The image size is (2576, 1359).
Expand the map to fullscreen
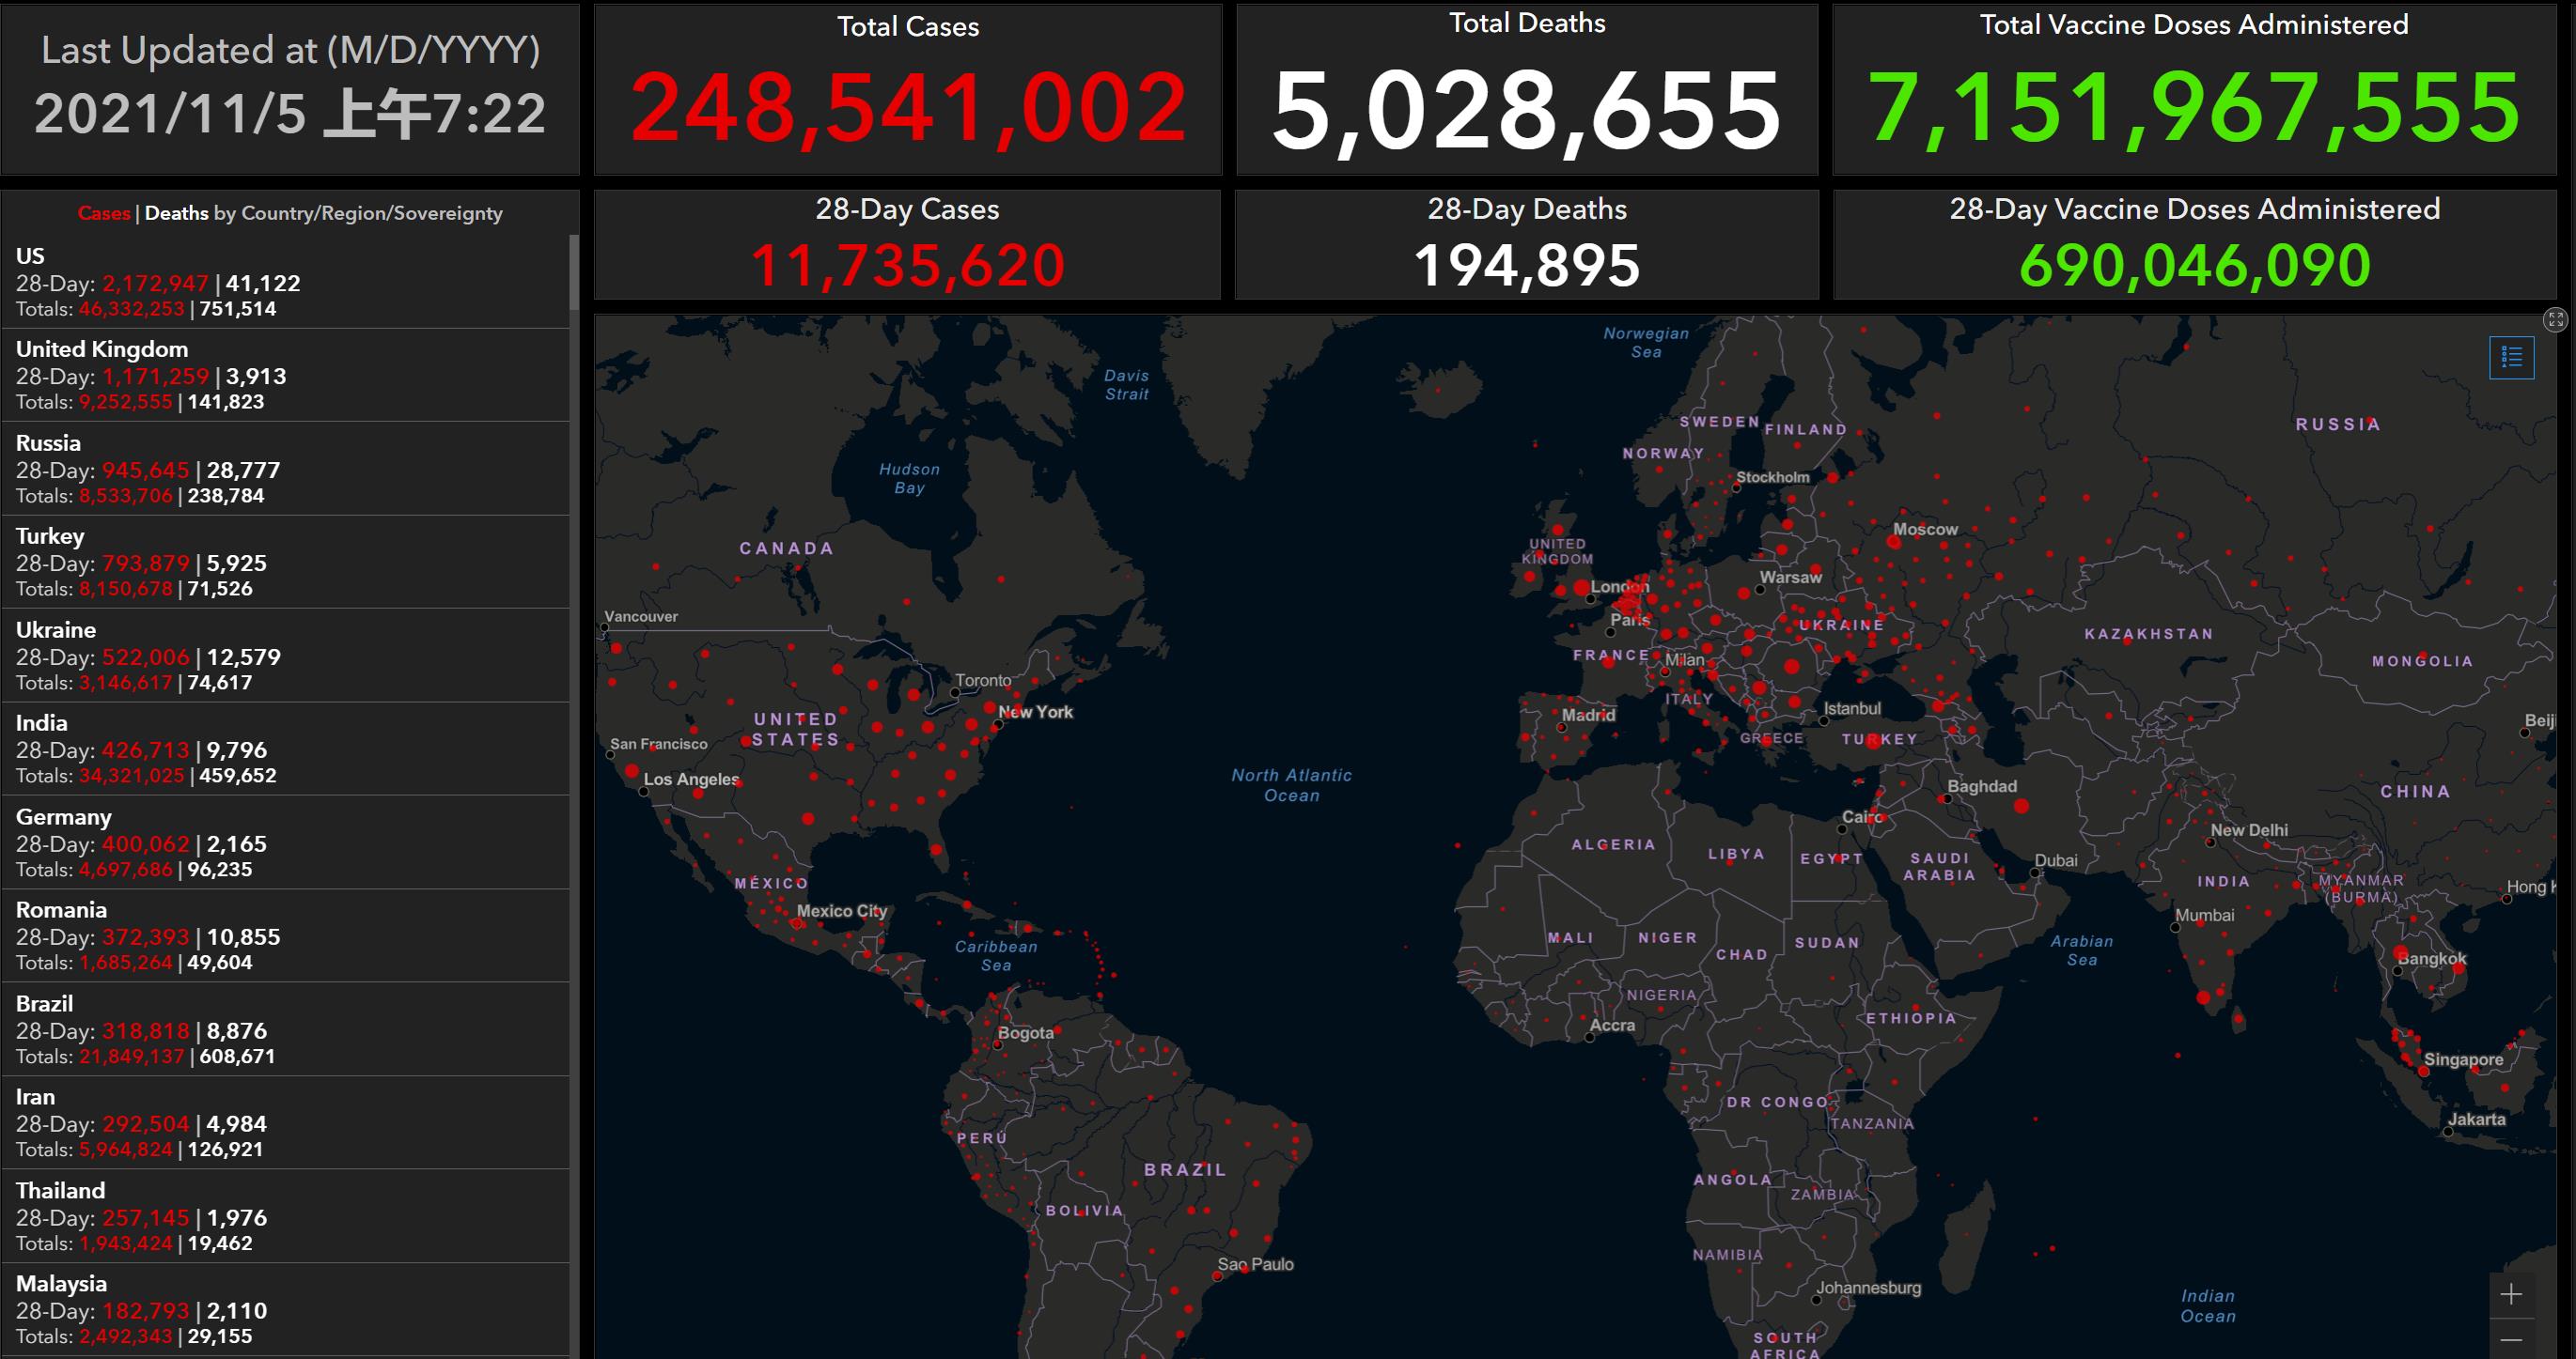click(2555, 319)
